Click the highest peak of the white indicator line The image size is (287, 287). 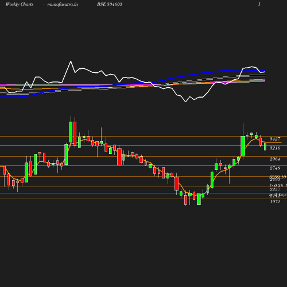[x=71, y=61]
